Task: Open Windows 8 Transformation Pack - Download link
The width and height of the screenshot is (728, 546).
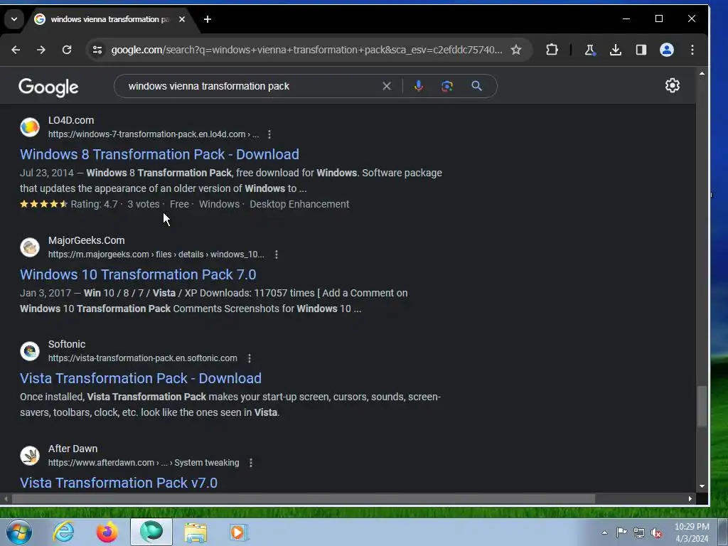Action: pyautogui.click(x=159, y=154)
